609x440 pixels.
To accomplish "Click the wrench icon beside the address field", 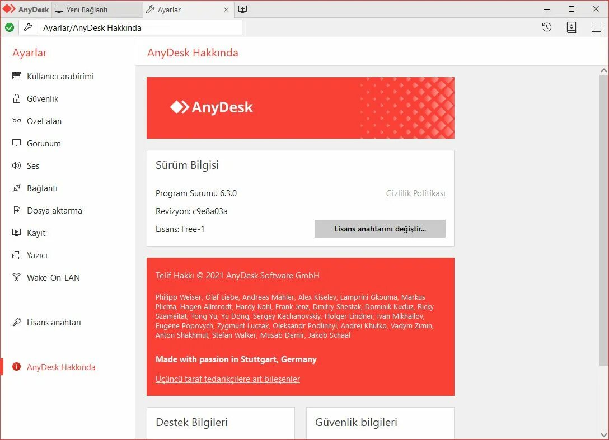I will tap(27, 27).
